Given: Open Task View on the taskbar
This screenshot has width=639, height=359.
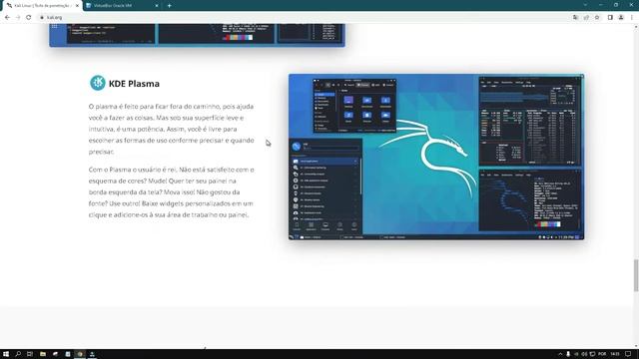Looking at the screenshot, I should (x=30, y=354).
